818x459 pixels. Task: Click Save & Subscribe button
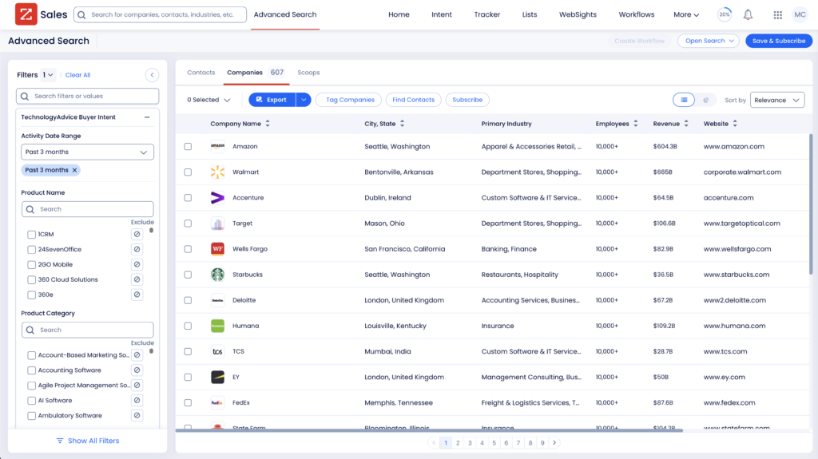[779, 41]
